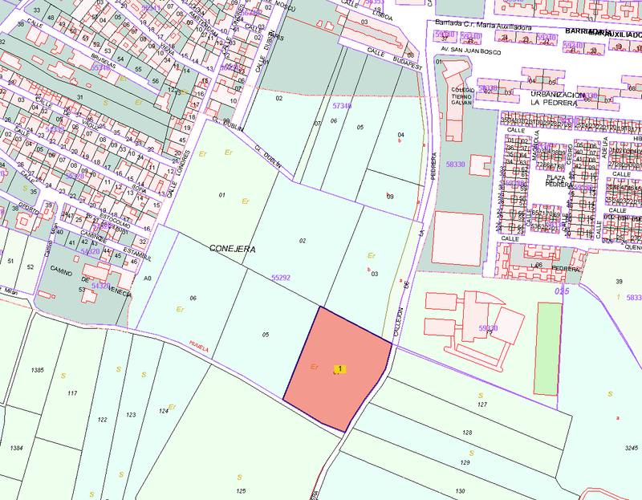
Task: Click the Av. San Juan Bosco label
Action: tap(469, 52)
